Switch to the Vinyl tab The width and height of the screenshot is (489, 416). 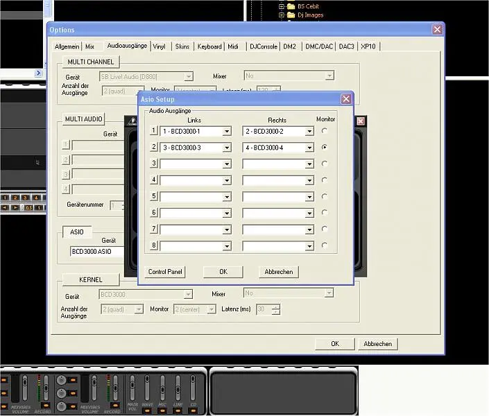point(160,46)
